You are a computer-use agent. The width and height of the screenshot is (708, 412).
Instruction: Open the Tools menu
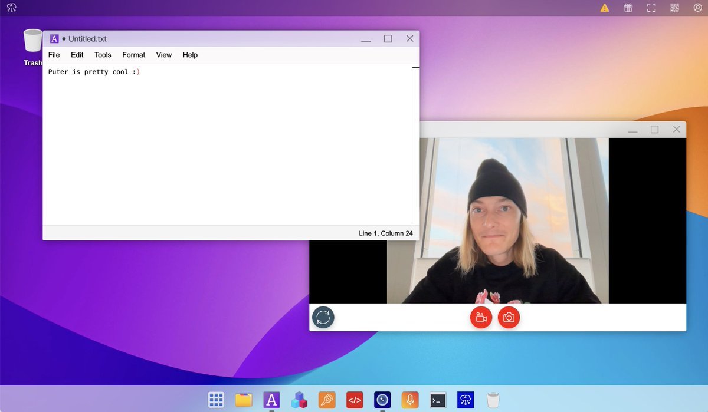(x=103, y=55)
